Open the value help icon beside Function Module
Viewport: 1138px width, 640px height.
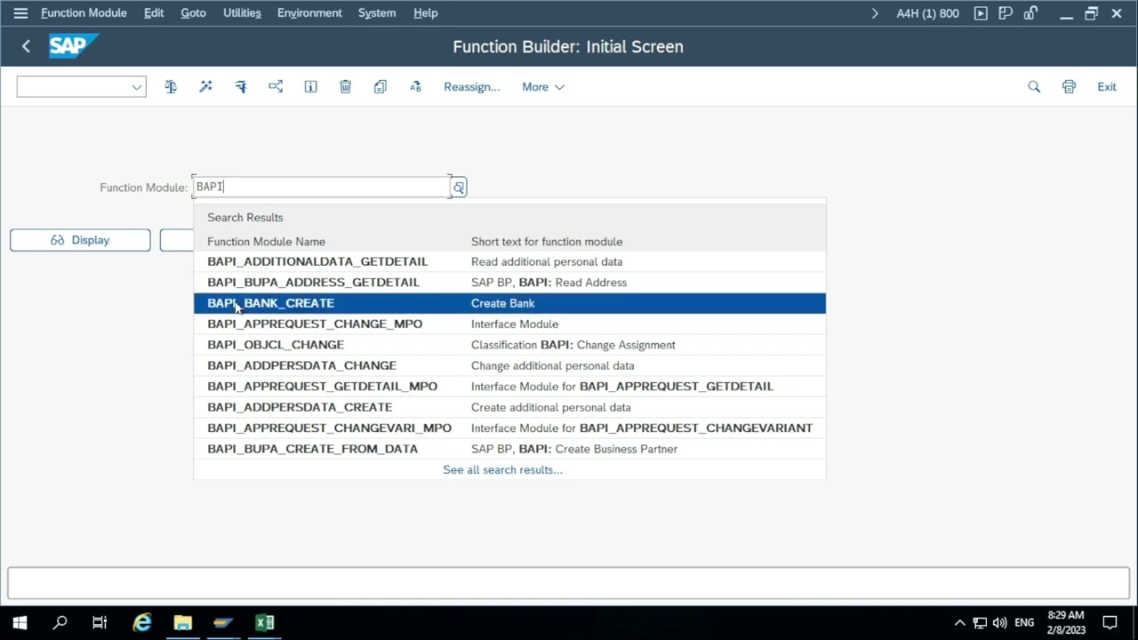coord(459,188)
